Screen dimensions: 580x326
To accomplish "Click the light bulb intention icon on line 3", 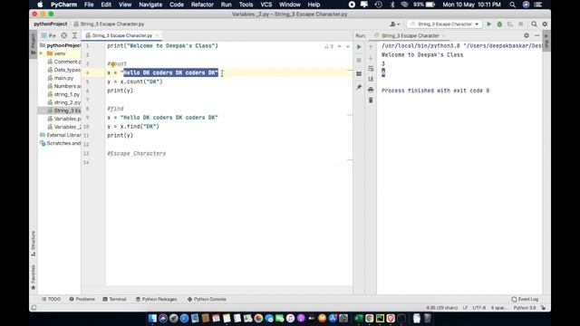I will 113,64.
